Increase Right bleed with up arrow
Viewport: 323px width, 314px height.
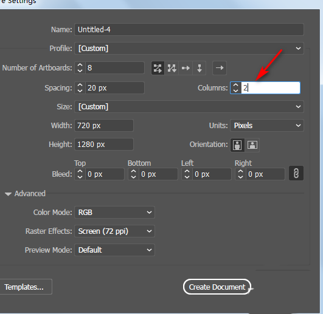pos(240,171)
